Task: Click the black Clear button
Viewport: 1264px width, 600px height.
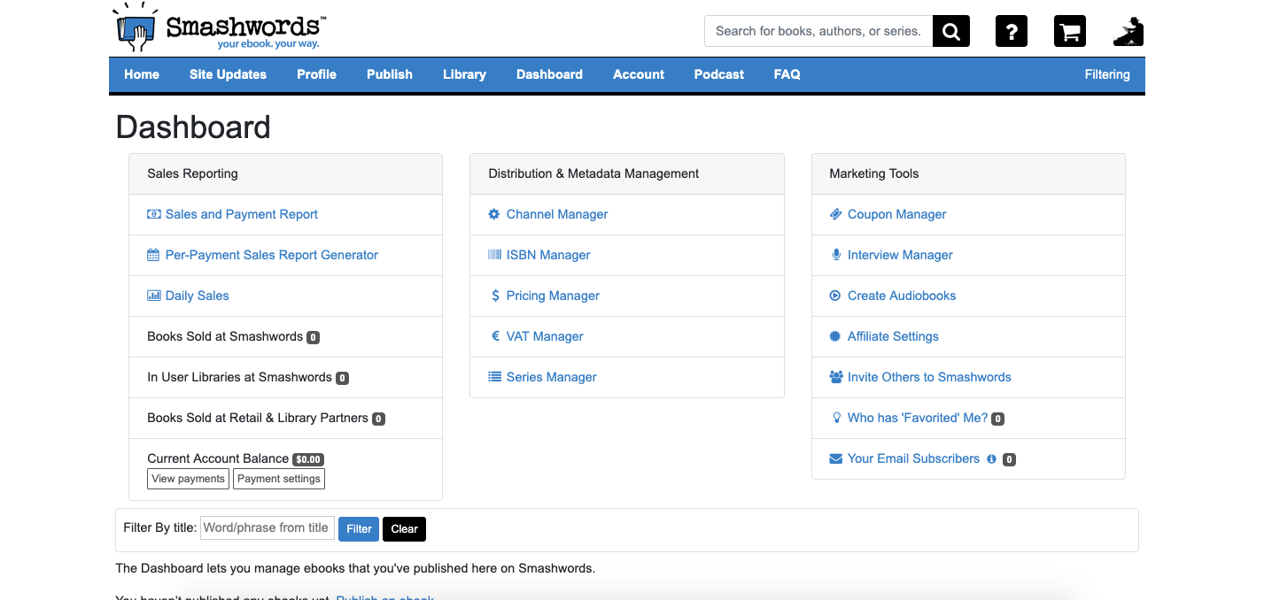Action: 404,529
